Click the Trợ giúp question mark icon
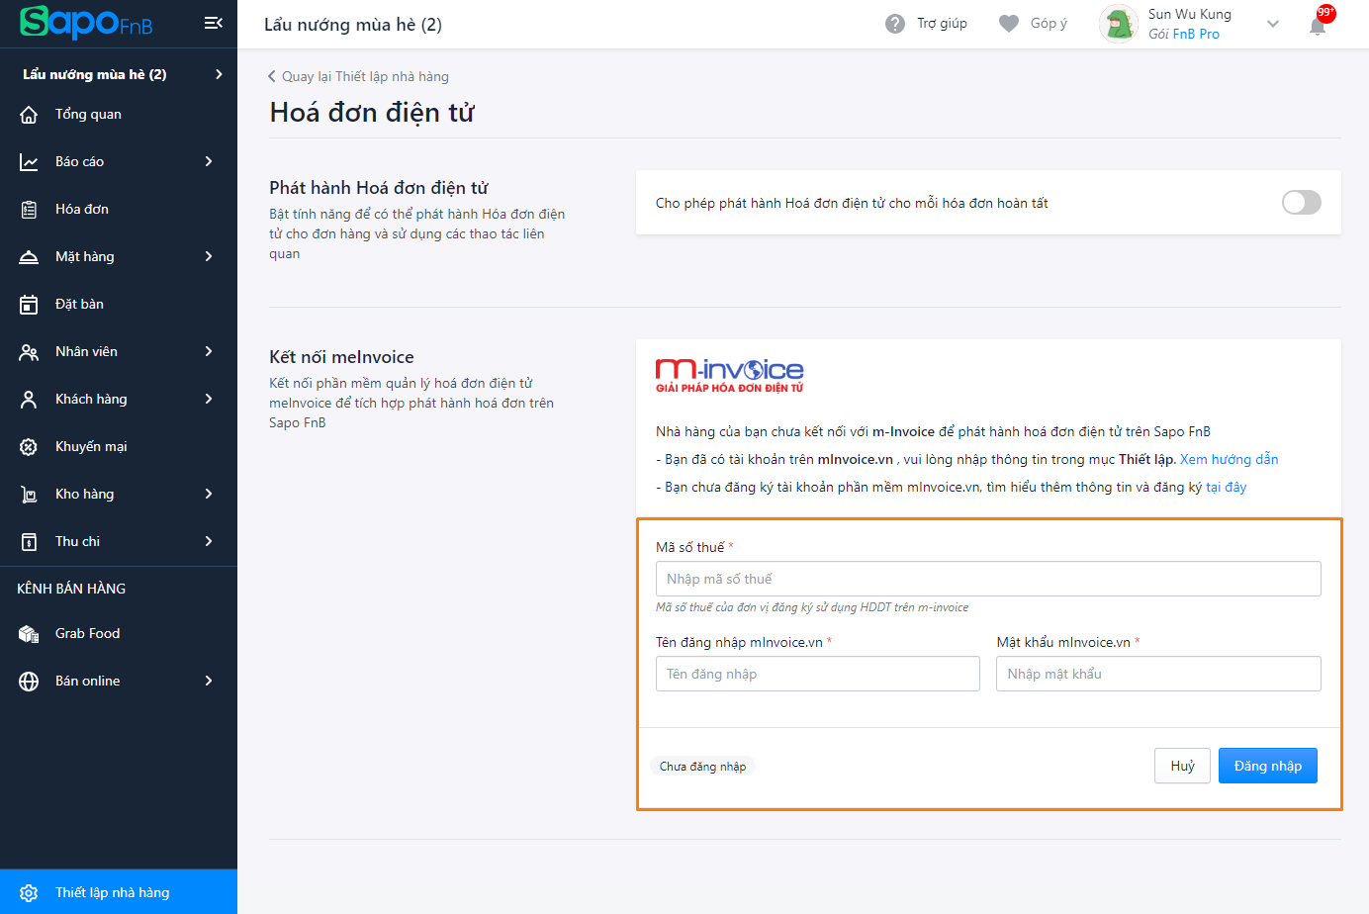The height and width of the screenshot is (914, 1369). [895, 24]
